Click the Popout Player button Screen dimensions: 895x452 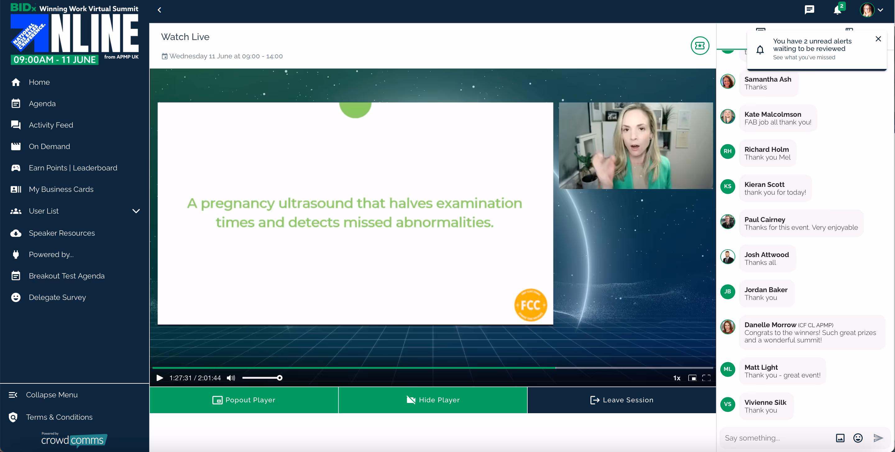(x=244, y=400)
